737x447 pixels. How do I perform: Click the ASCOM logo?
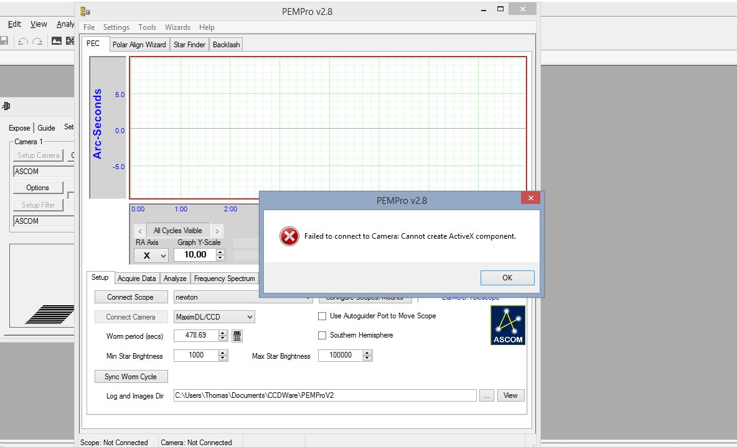[508, 325]
